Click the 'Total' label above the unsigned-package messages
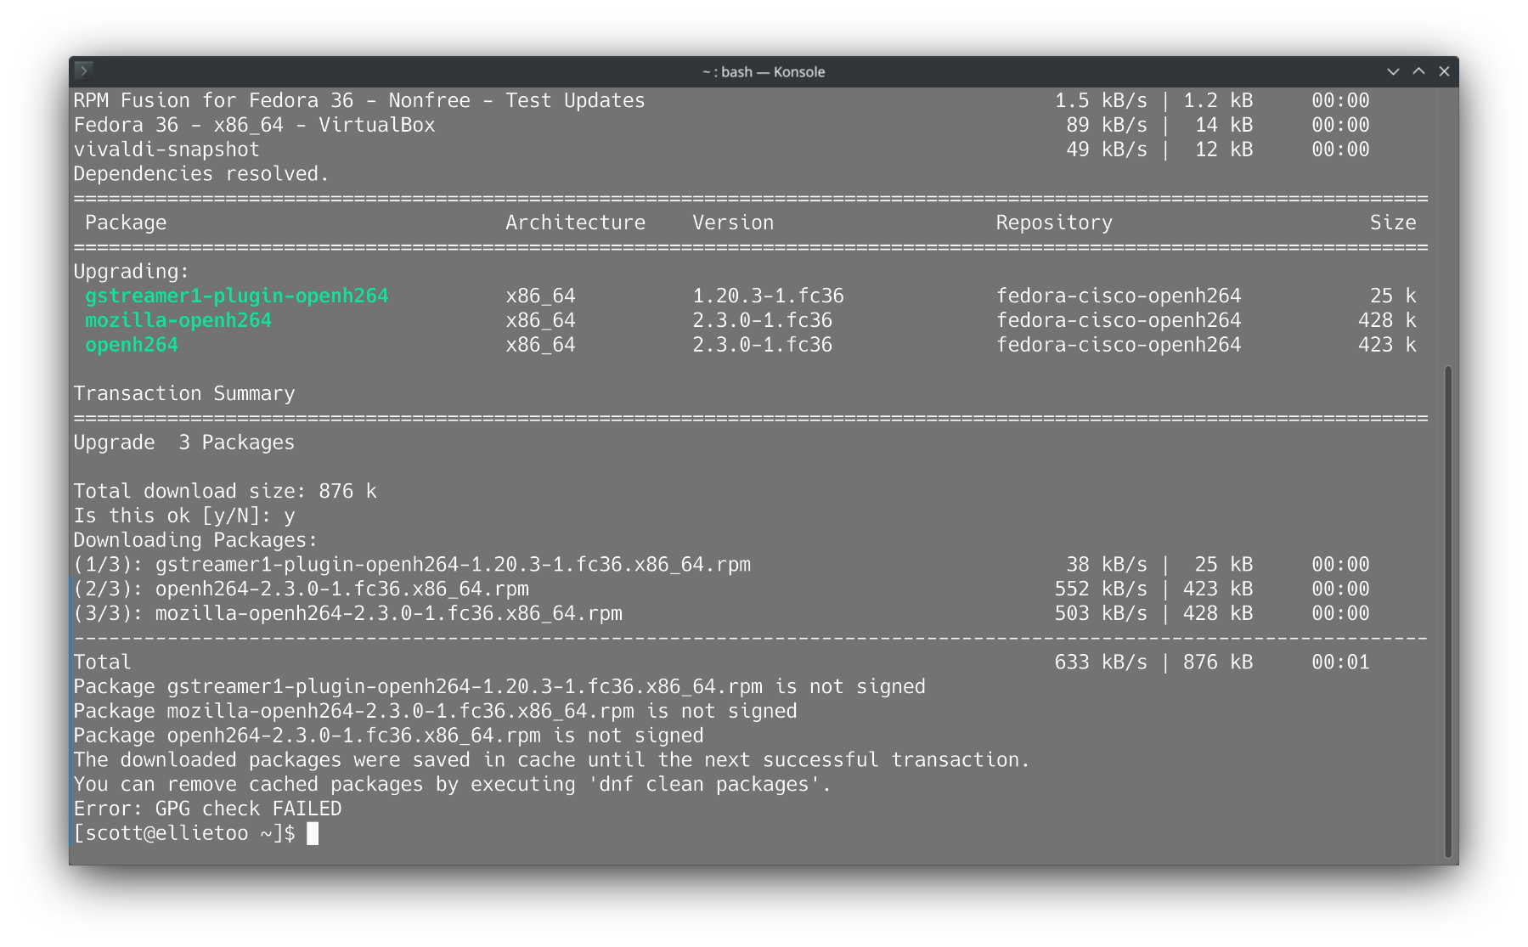 [x=103, y=662]
